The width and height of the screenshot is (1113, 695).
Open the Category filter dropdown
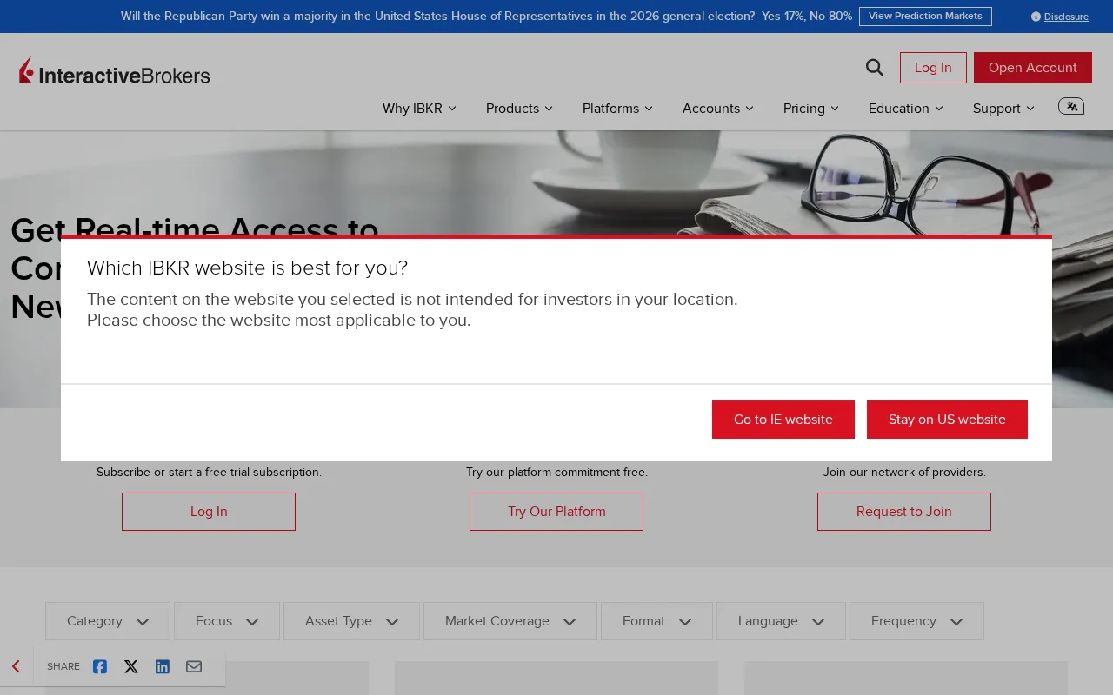(108, 621)
